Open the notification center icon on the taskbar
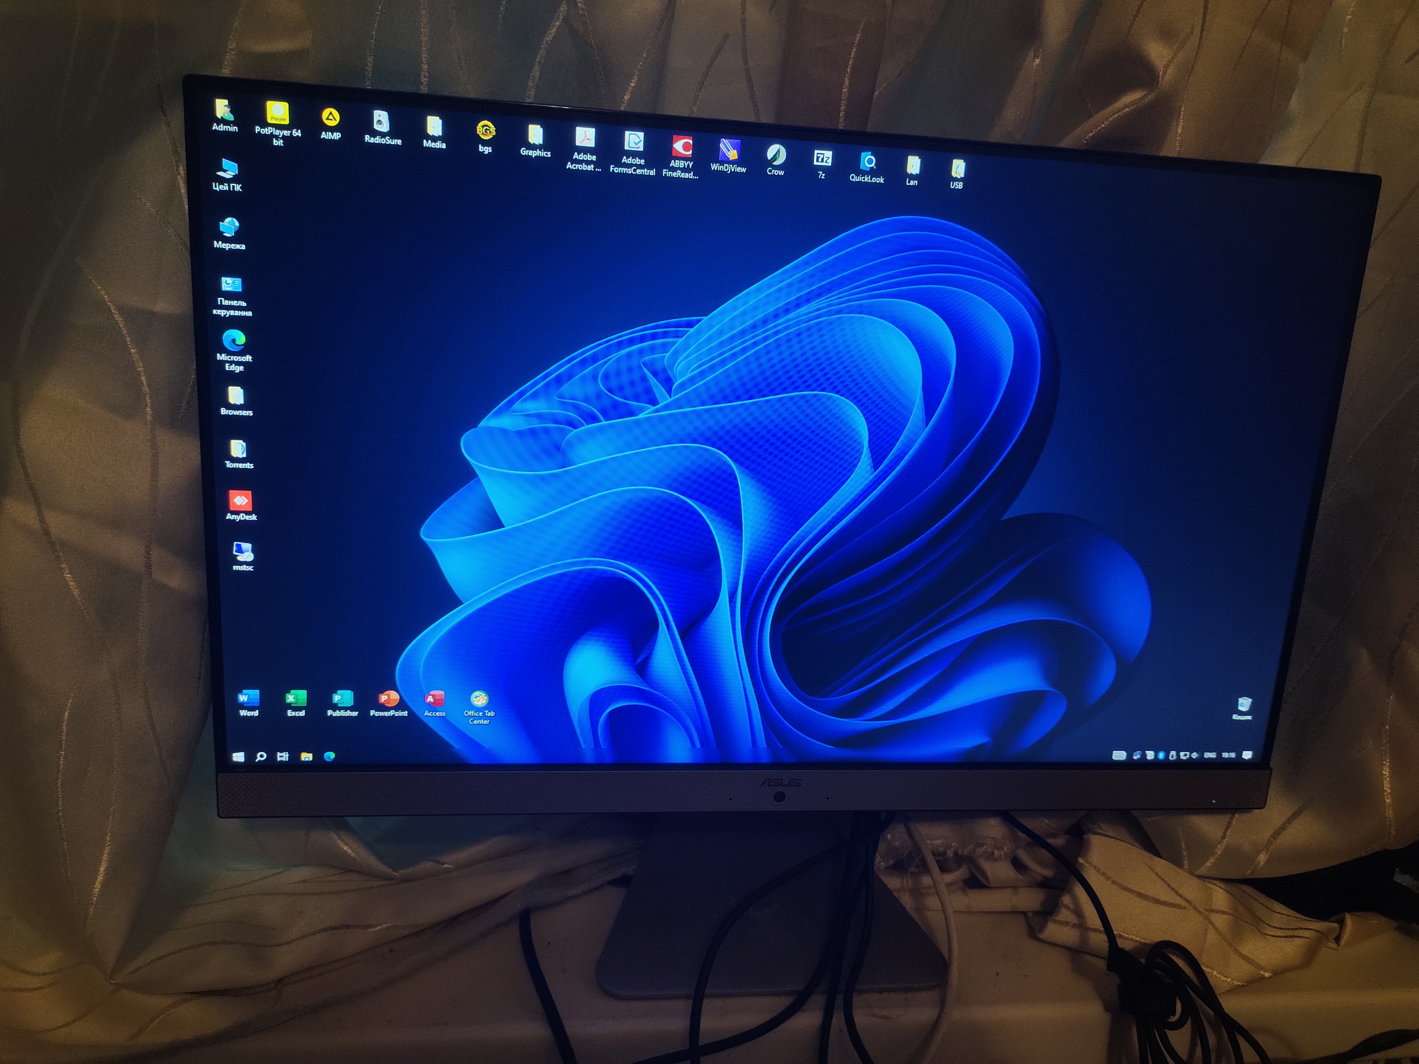The image size is (1419, 1064). 1247,756
